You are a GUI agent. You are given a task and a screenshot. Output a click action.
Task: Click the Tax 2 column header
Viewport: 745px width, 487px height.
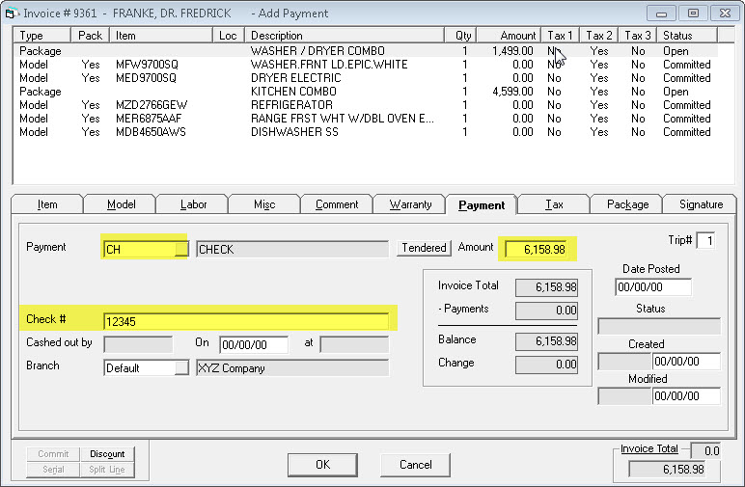click(598, 36)
